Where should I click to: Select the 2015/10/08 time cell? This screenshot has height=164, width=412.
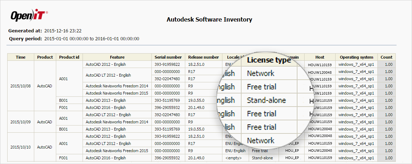pyautogui.click(x=21, y=86)
